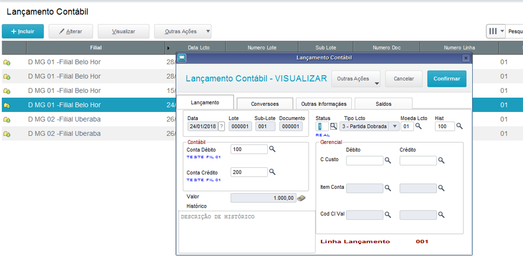Click the Sub Lote column header
Image resolution: width=523 pixels, height=263 pixels.
click(325, 48)
